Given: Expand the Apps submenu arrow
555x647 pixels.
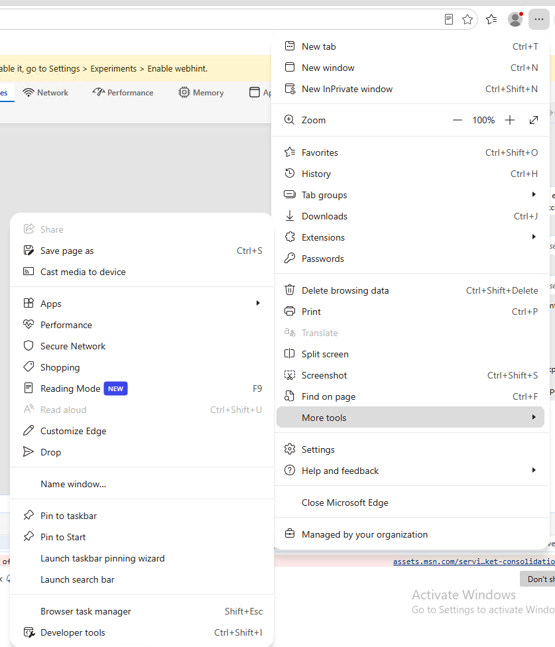Looking at the screenshot, I should pyautogui.click(x=258, y=304).
